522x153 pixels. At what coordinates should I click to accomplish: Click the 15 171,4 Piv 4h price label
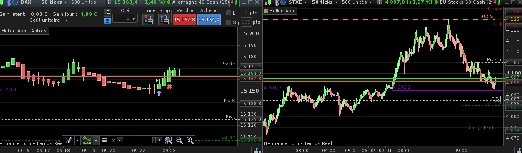click(x=251, y=67)
